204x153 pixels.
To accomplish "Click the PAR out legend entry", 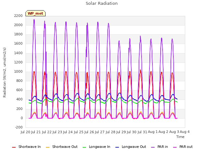I will tap(183, 147).
